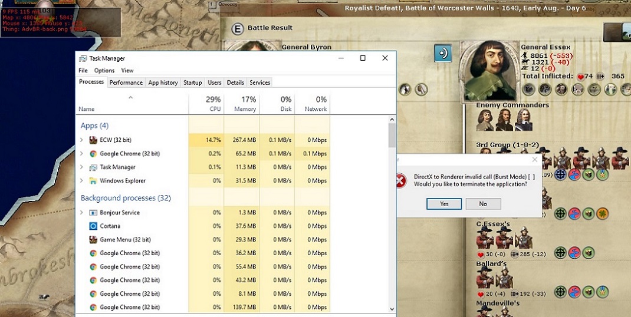Click Task Manager vertical scrollbar thumb
The height and width of the screenshot is (317, 631).
pyautogui.click(x=392, y=135)
